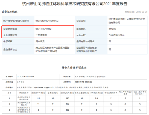Click the 确认声明书是否签署 column header
Viewport: 149px width, 115px height.
125,93
